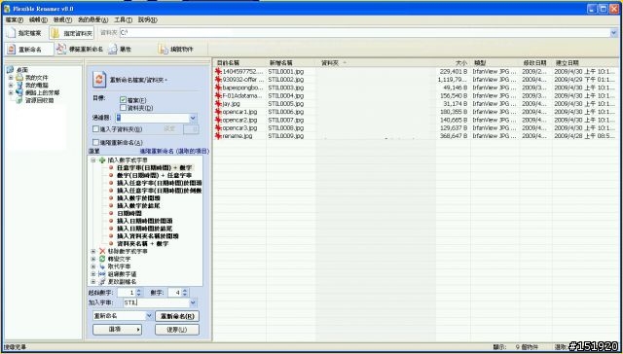Screen dimensions: 623x354
Task: Switch to the 屬性 attributes tab
Action: coord(120,50)
